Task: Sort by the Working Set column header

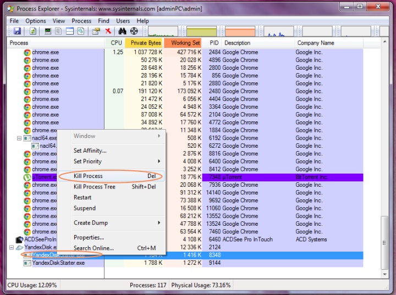Action: (x=183, y=43)
